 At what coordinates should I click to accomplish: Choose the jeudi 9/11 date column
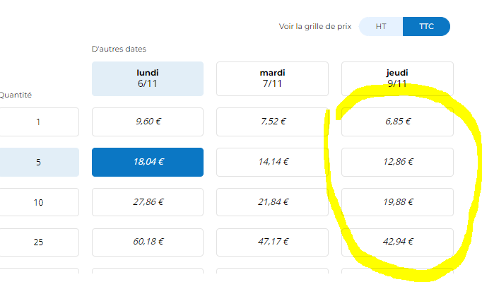point(397,78)
